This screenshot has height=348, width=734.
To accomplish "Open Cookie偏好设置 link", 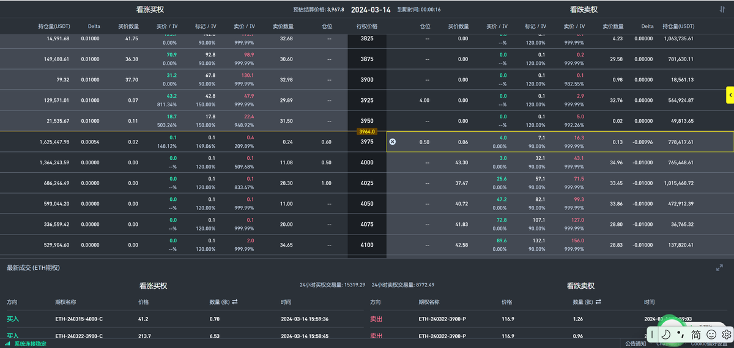I will click(708, 344).
